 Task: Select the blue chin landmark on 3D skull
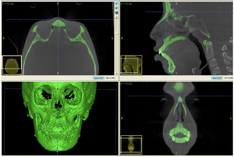(58, 148)
